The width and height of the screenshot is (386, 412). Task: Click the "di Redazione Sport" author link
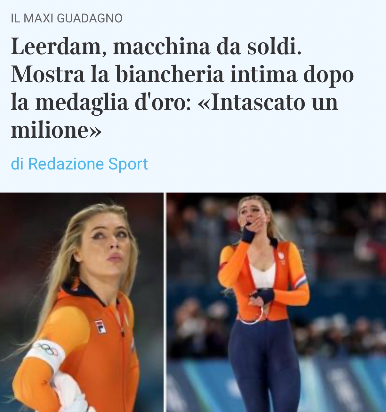pyautogui.click(x=79, y=164)
